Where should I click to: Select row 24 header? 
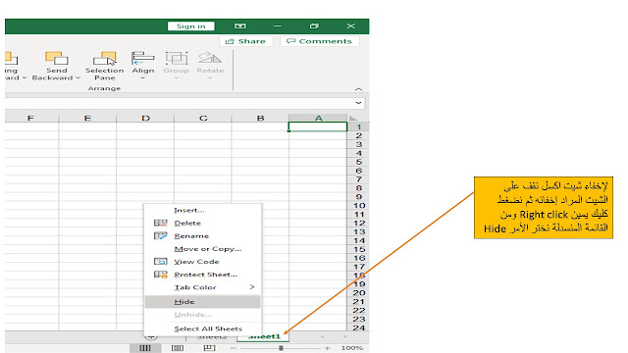(x=358, y=328)
